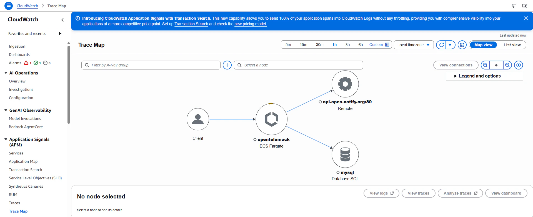Viewport: 533px width, 217px height.
Task: Click the alarm warning count icon
Action: pyautogui.click(x=26, y=63)
